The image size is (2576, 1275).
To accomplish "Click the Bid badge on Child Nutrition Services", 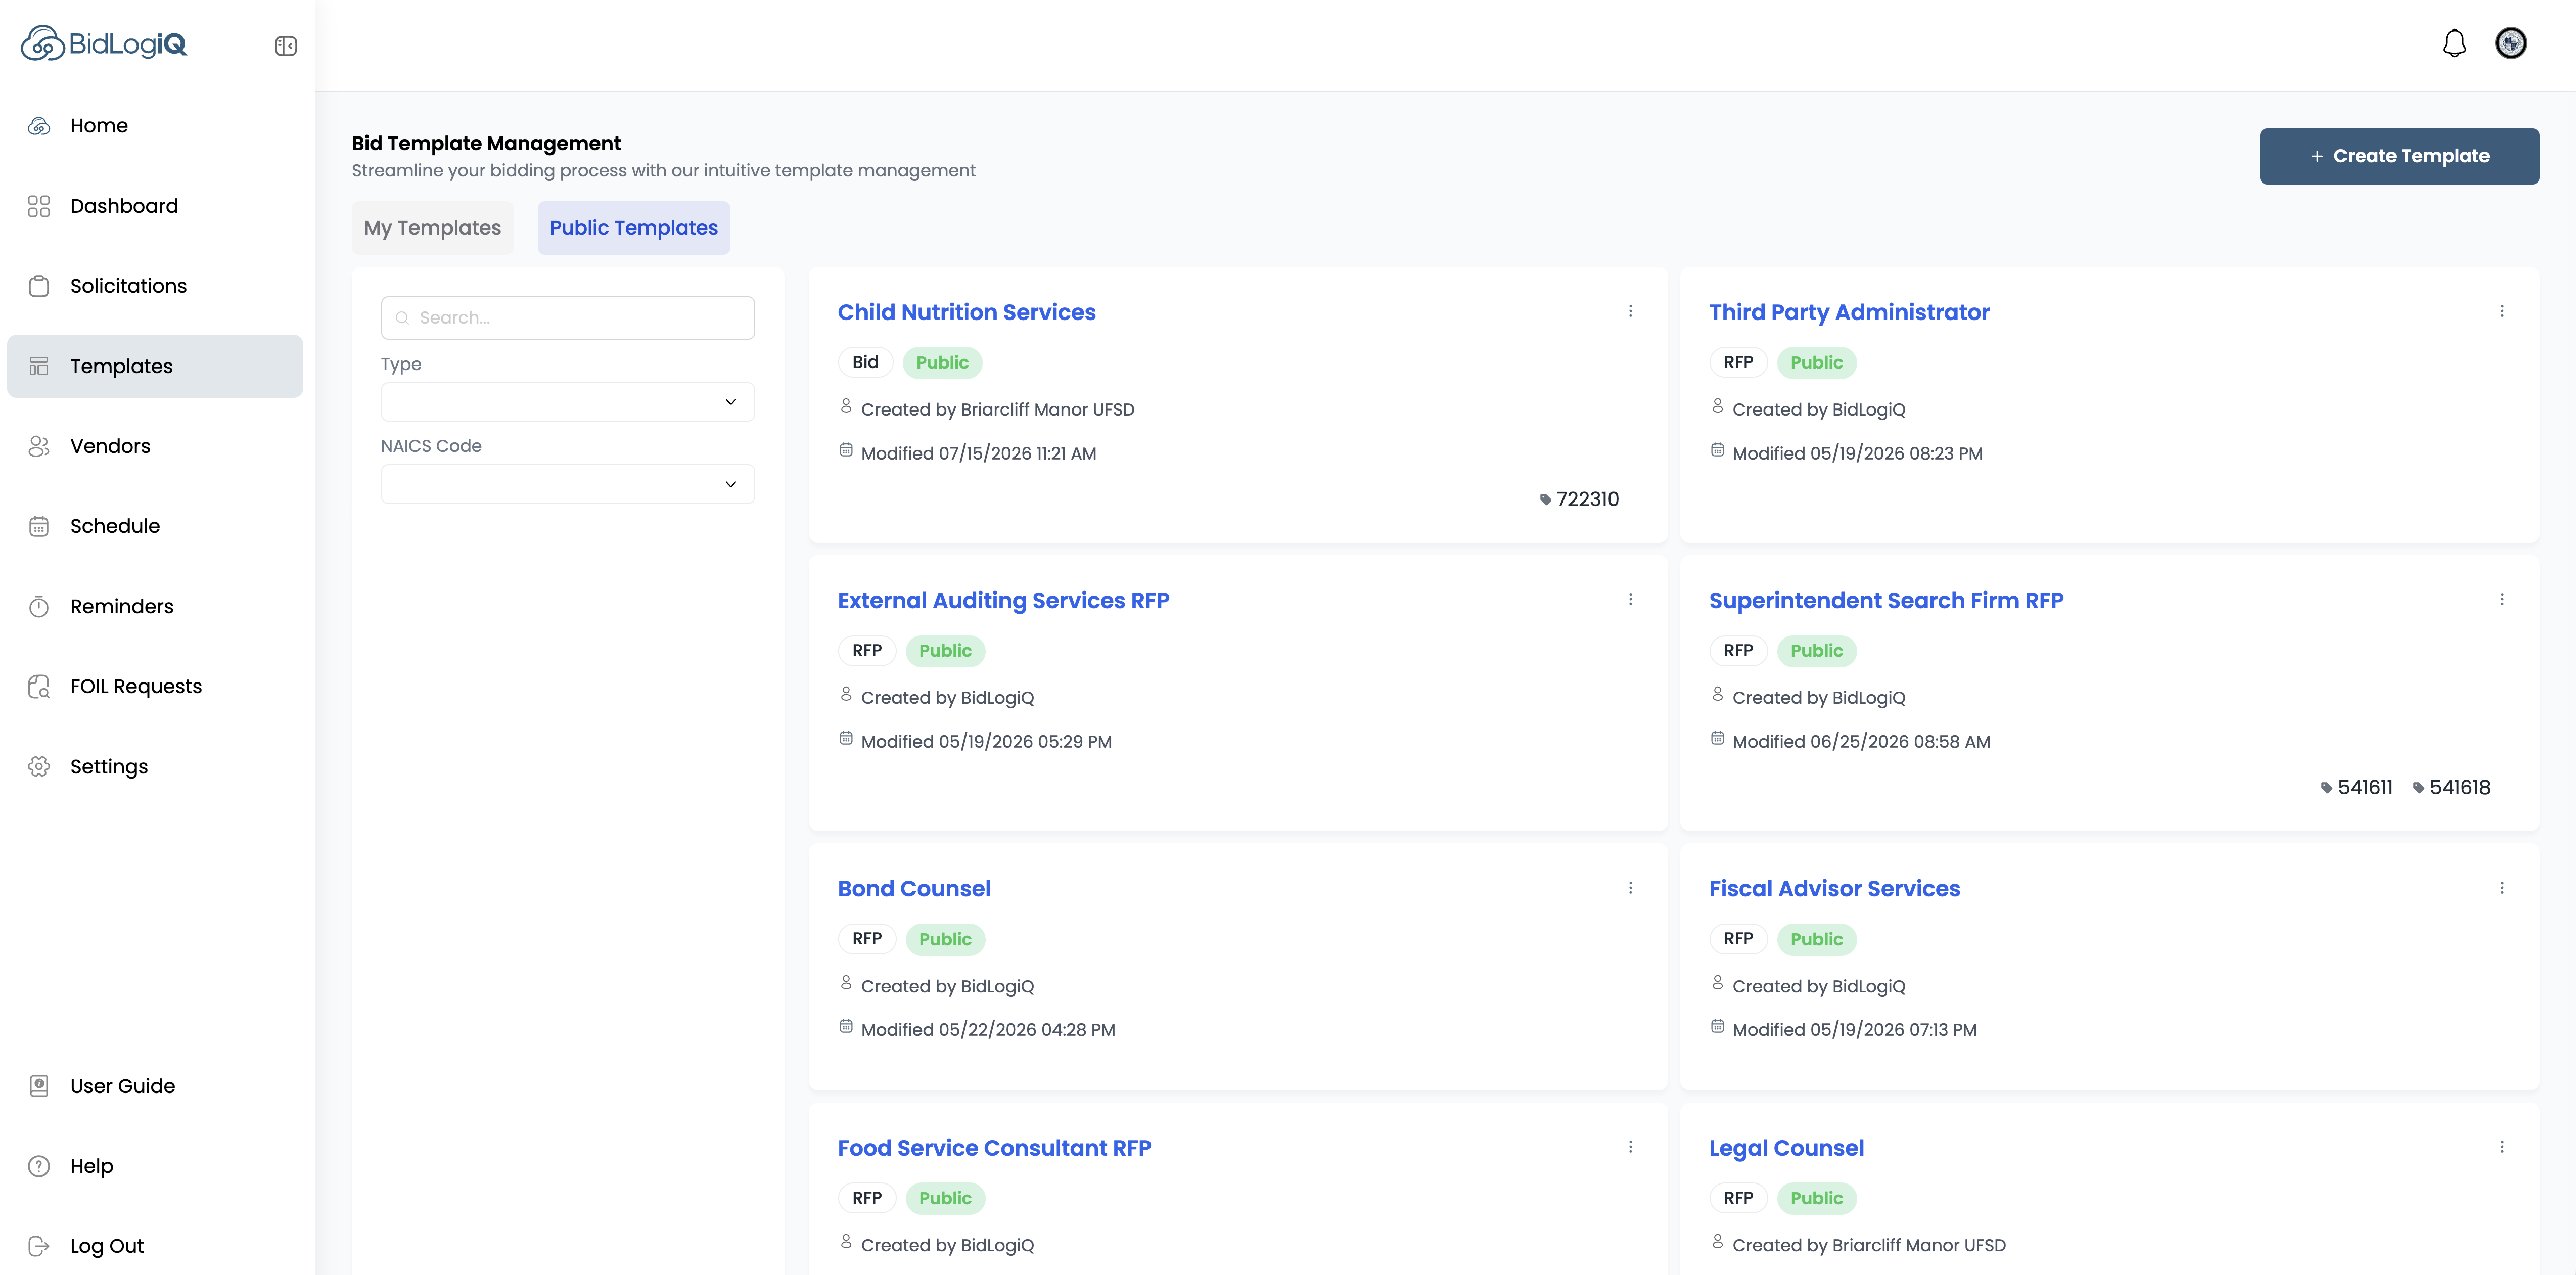I will 865,363.
